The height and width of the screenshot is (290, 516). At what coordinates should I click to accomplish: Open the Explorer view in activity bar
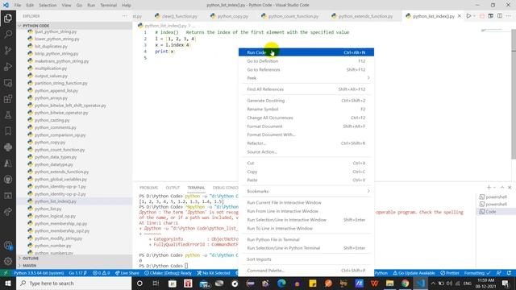tap(8, 18)
